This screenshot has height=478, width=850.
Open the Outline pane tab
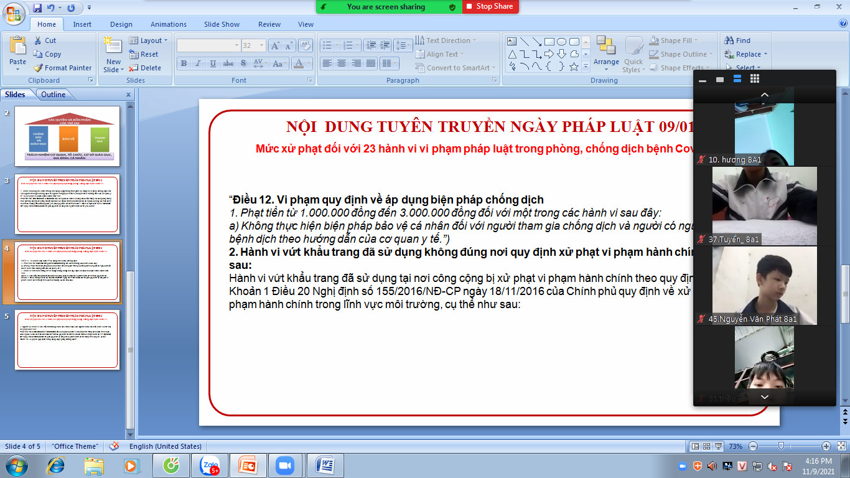pyautogui.click(x=54, y=95)
